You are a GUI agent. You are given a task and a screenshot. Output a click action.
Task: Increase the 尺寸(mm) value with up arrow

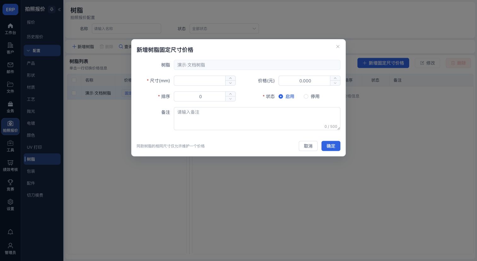pyautogui.click(x=231, y=78)
